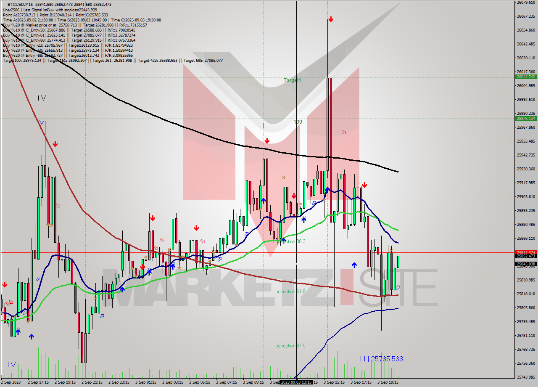Screen dimensions: 538x387
Task: Click the 25942.735 price axis label
Action: pyautogui.click(x=526, y=155)
